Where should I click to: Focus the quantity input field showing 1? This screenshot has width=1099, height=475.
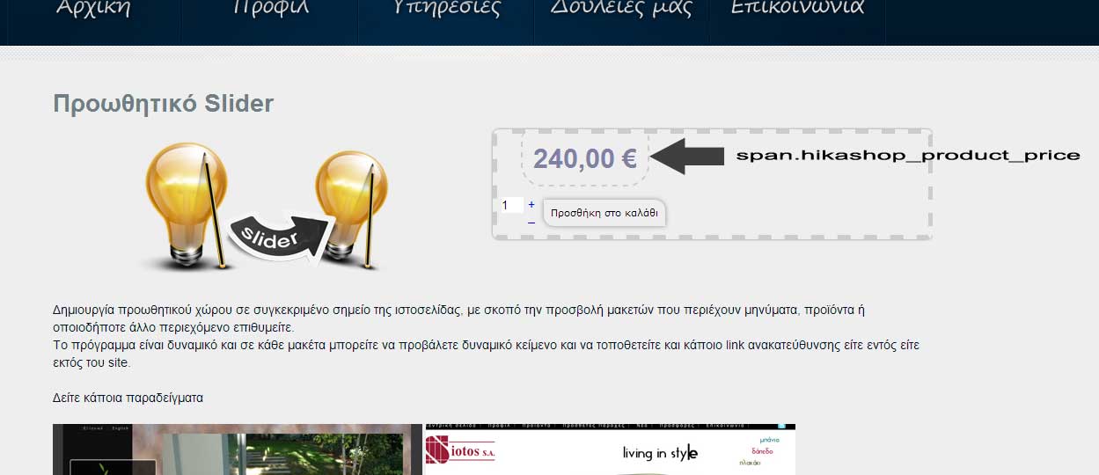tap(509, 205)
